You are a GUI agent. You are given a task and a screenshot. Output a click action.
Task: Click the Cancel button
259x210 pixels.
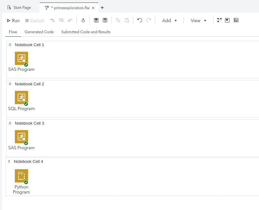pos(34,20)
